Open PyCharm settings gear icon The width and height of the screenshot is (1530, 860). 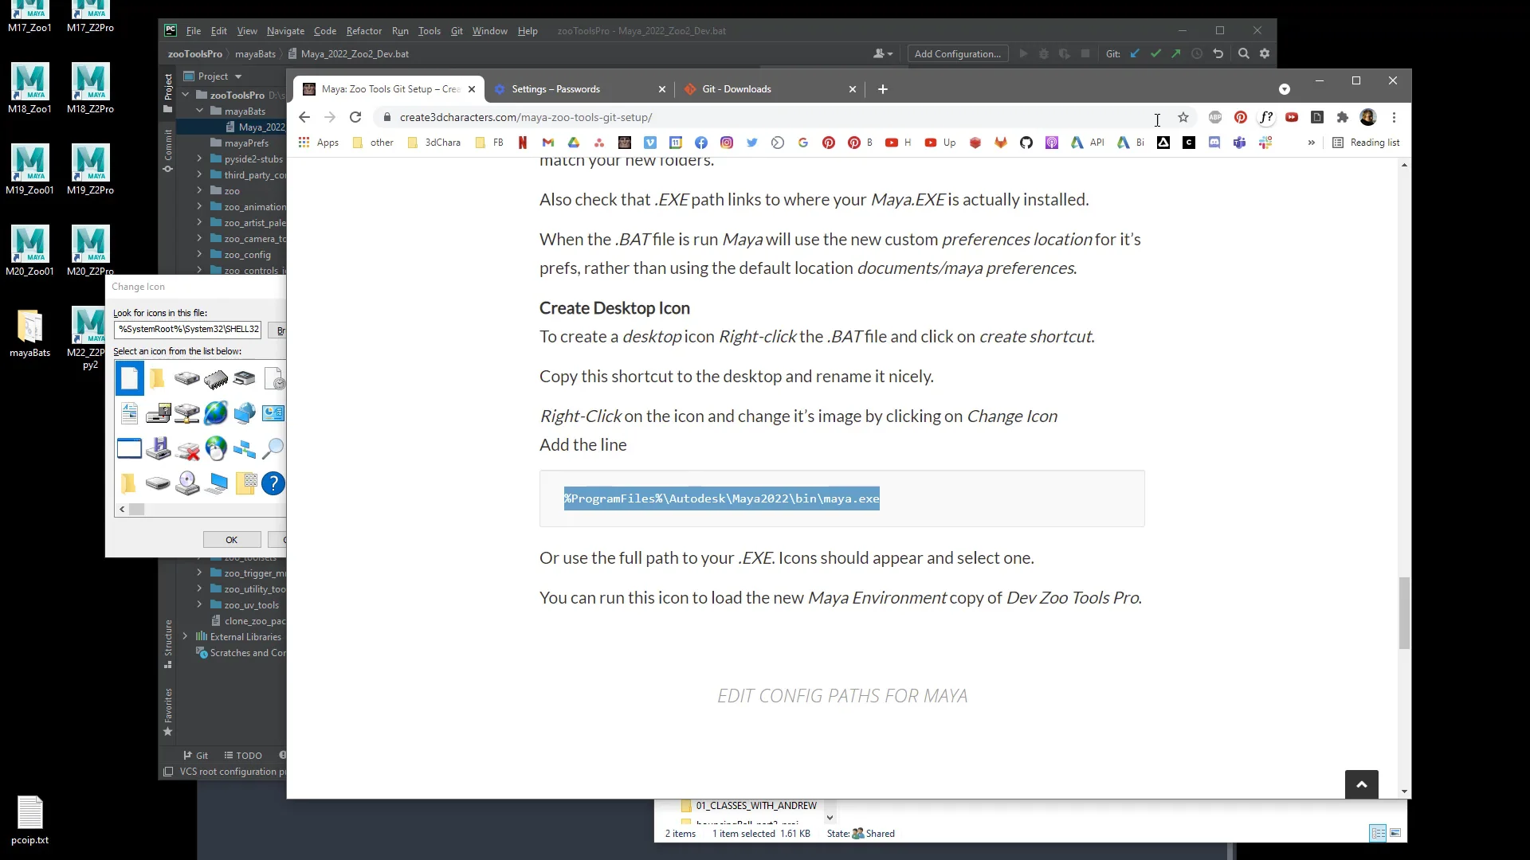(1265, 53)
